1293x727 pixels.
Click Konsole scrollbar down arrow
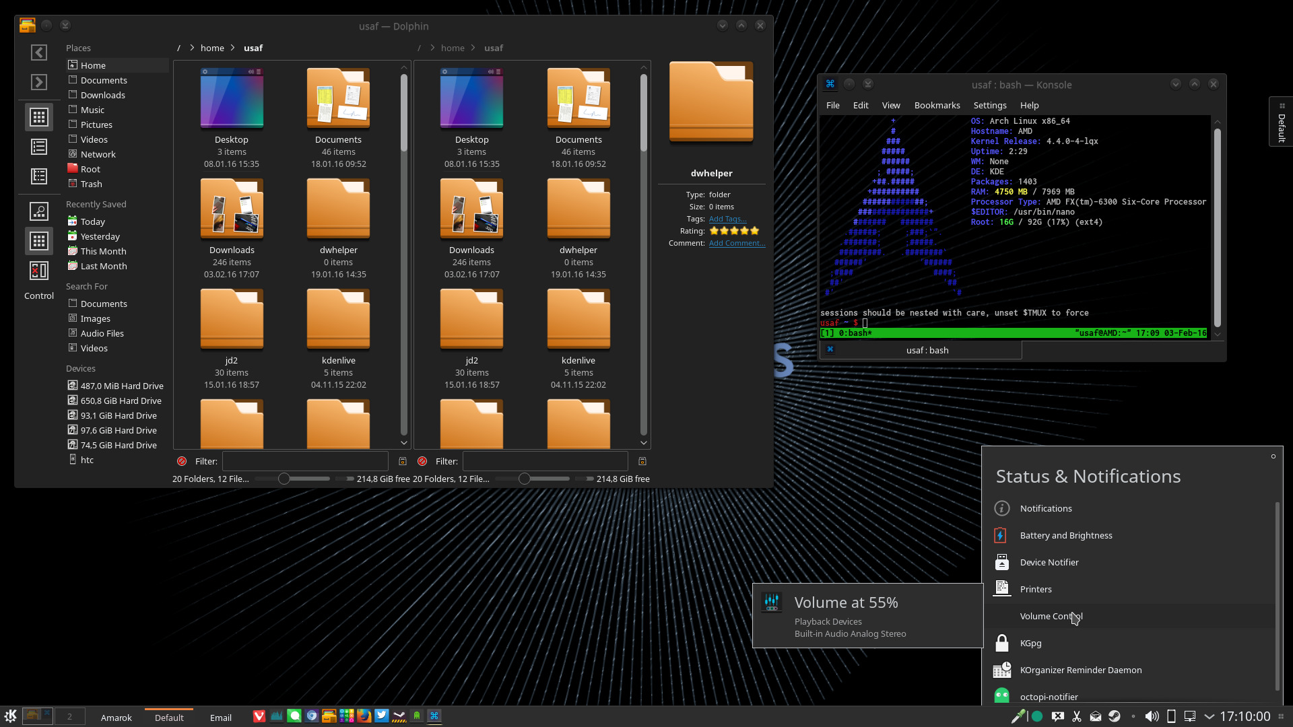pos(1218,334)
